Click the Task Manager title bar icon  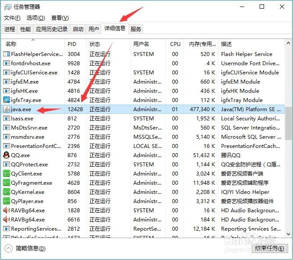(x=7, y=7)
